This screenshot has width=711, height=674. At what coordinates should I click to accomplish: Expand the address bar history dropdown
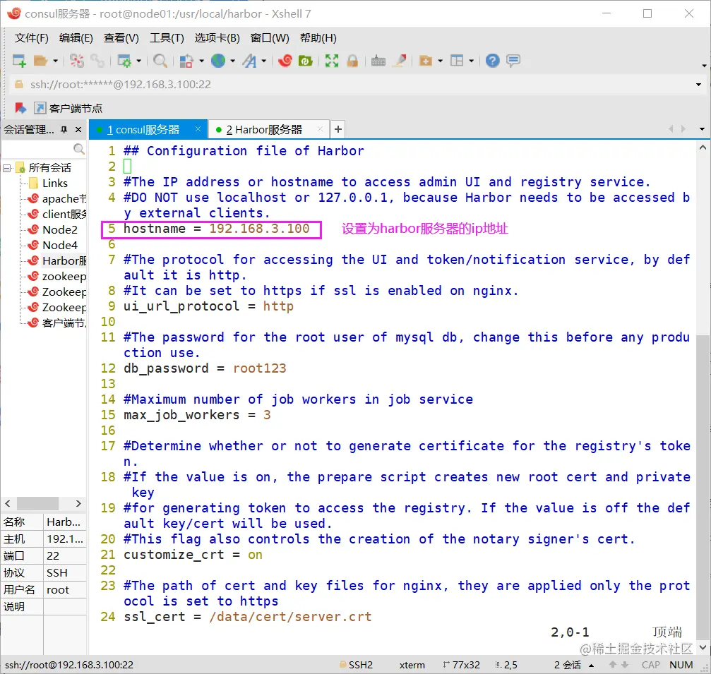tap(698, 84)
